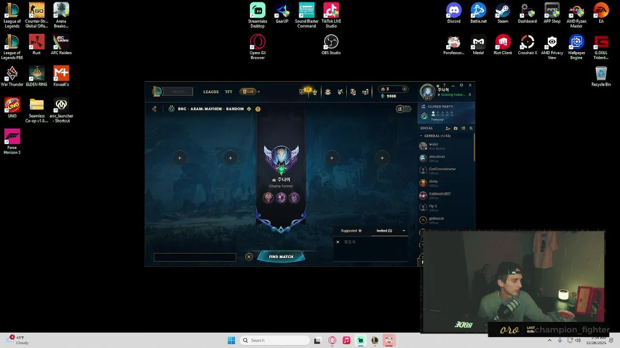This screenshot has width=620, height=348.
Task: Click the CLOSED PARTY label
Action: (440, 106)
